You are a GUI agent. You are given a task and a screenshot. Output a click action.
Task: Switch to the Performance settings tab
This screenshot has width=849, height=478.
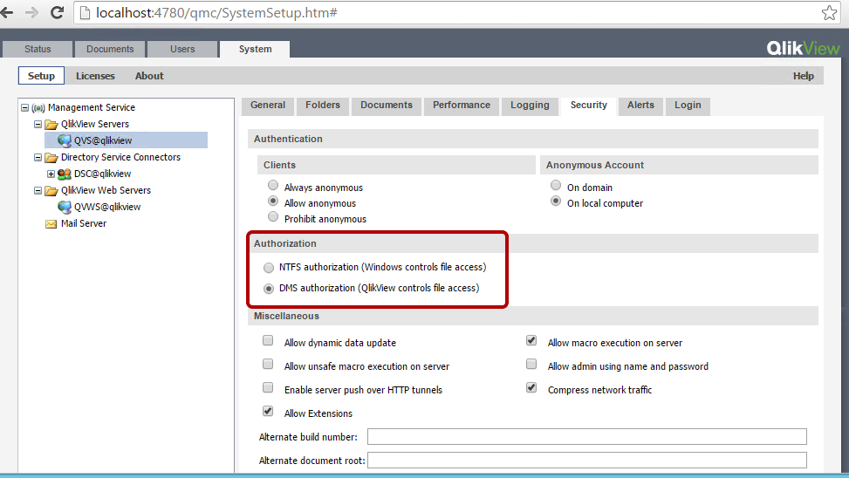tap(462, 106)
